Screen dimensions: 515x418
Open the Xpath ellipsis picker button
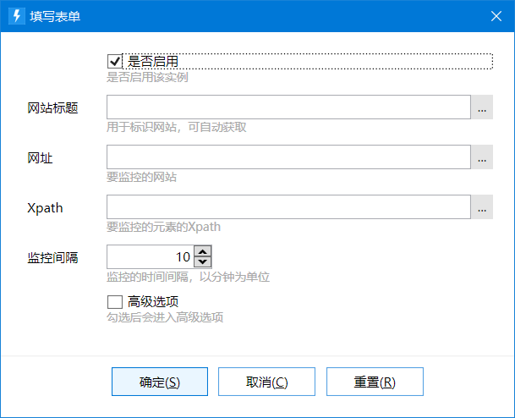point(482,207)
